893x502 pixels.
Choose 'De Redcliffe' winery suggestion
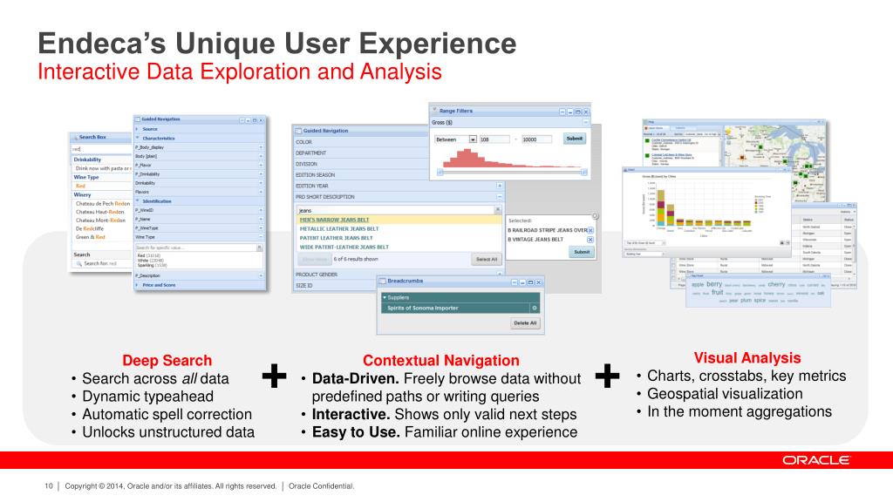(x=90, y=229)
